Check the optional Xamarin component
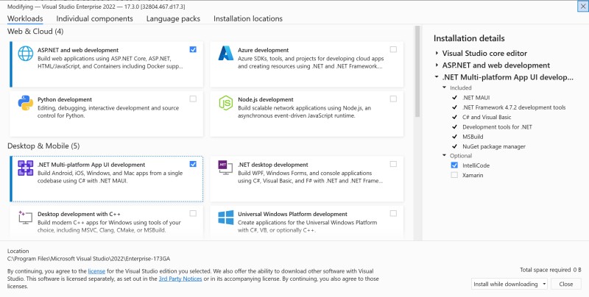589x297 pixels. (x=454, y=175)
